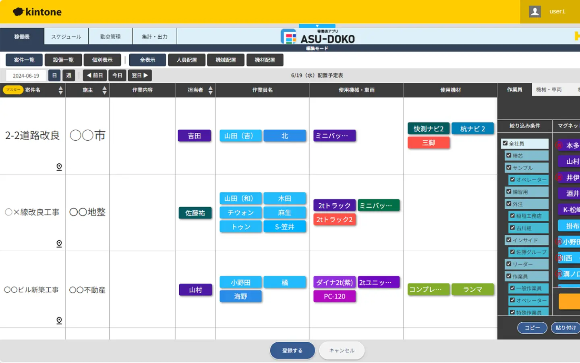Sort by 施主 column arrows
Screen dimensions: 580x363
point(104,90)
